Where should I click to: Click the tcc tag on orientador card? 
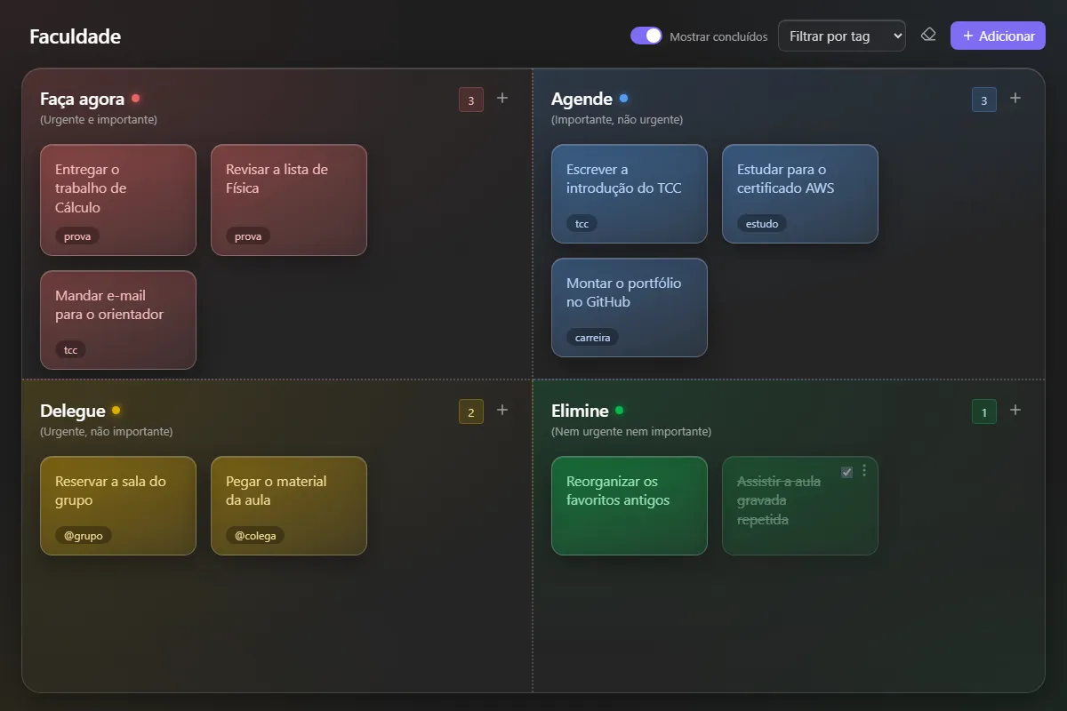coord(71,350)
